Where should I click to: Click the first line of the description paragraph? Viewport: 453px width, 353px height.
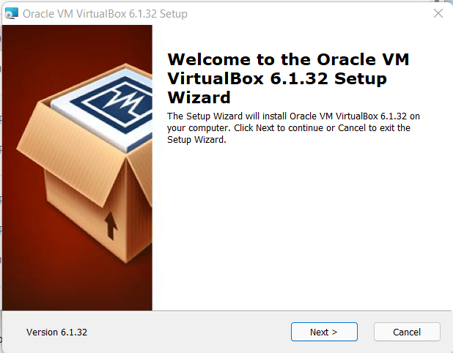[x=293, y=116]
